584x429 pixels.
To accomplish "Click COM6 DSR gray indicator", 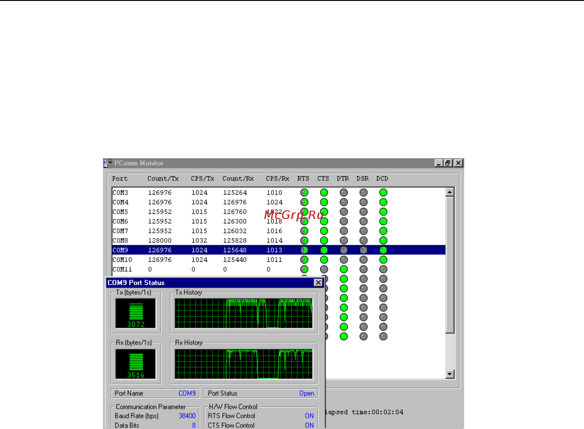I will [364, 221].
